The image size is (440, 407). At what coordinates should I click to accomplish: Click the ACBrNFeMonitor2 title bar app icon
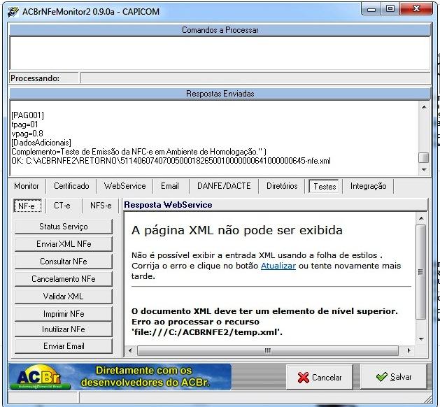click(x=13, y=12)
